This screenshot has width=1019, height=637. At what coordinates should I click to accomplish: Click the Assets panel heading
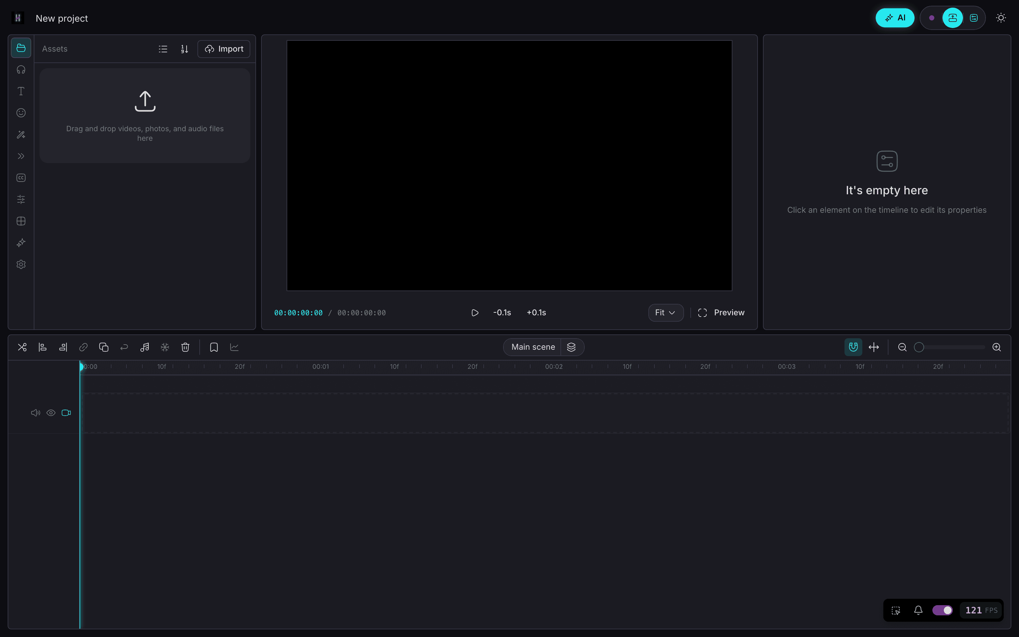click(55, 49)
